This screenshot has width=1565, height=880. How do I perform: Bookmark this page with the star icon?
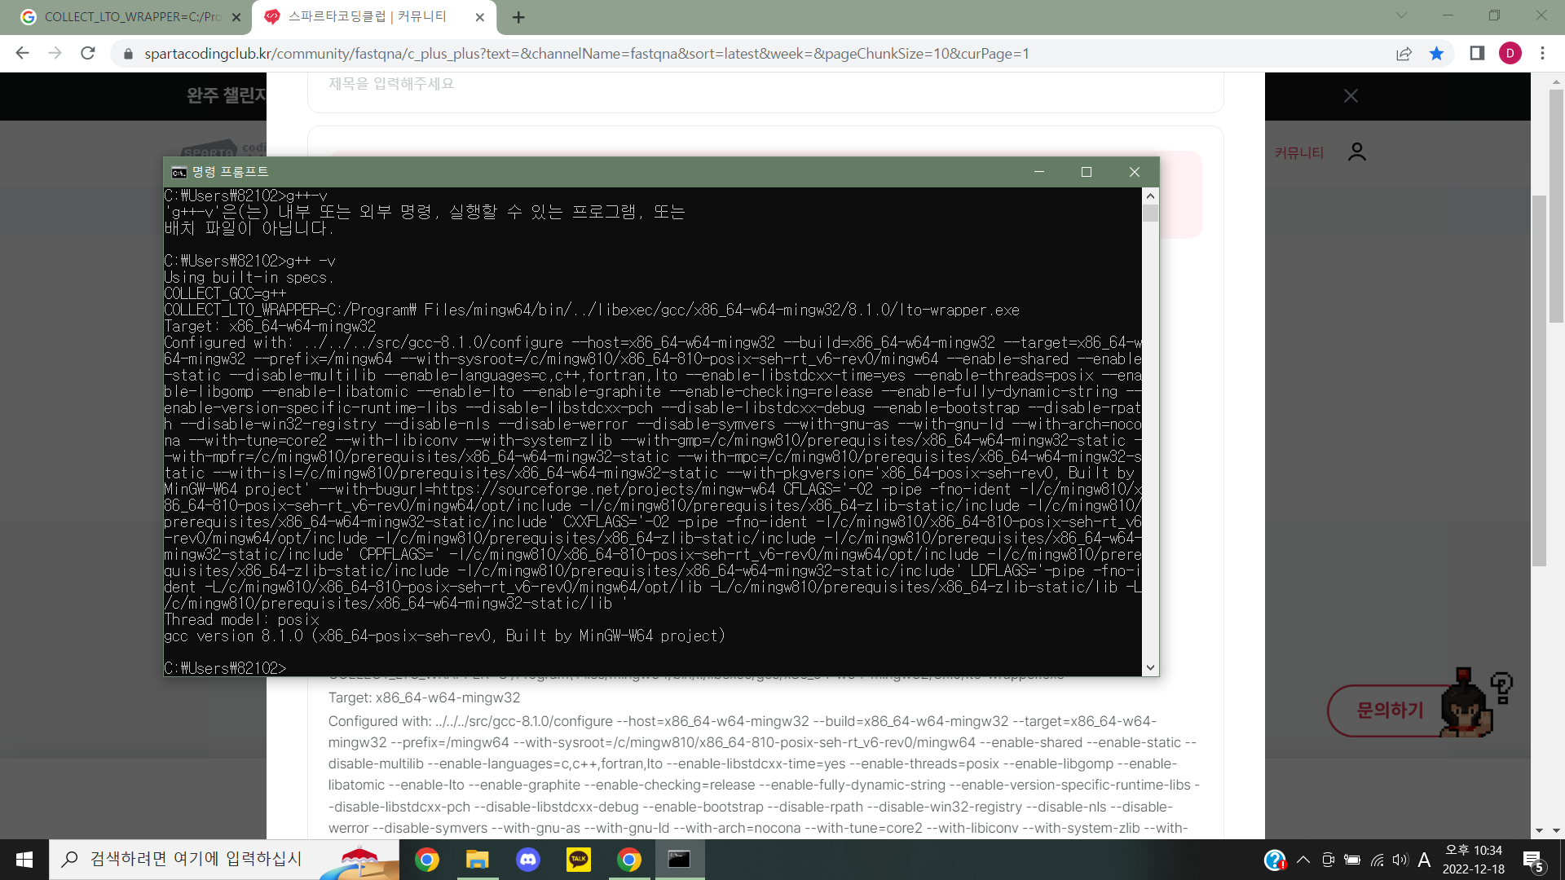click(1436, 54)
